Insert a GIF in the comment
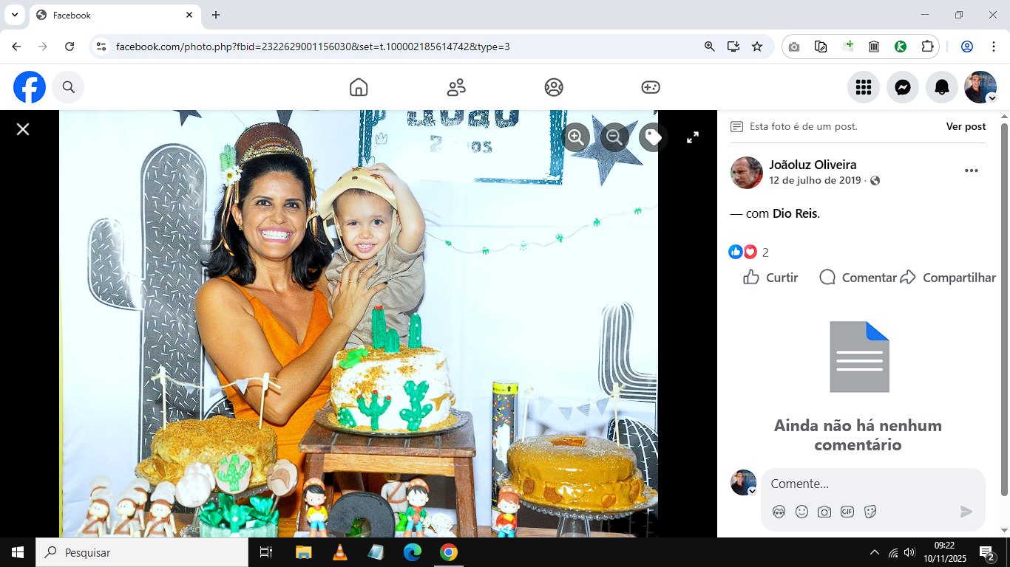 click(847, 511)
